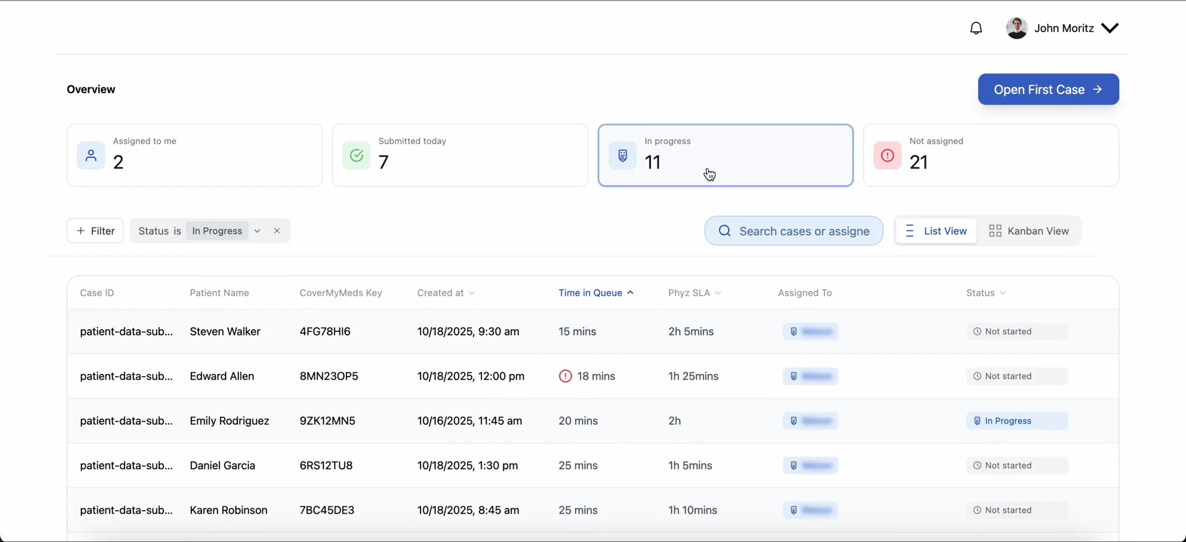
Task: Sort by the Created at column
Action: coord(446,293)
